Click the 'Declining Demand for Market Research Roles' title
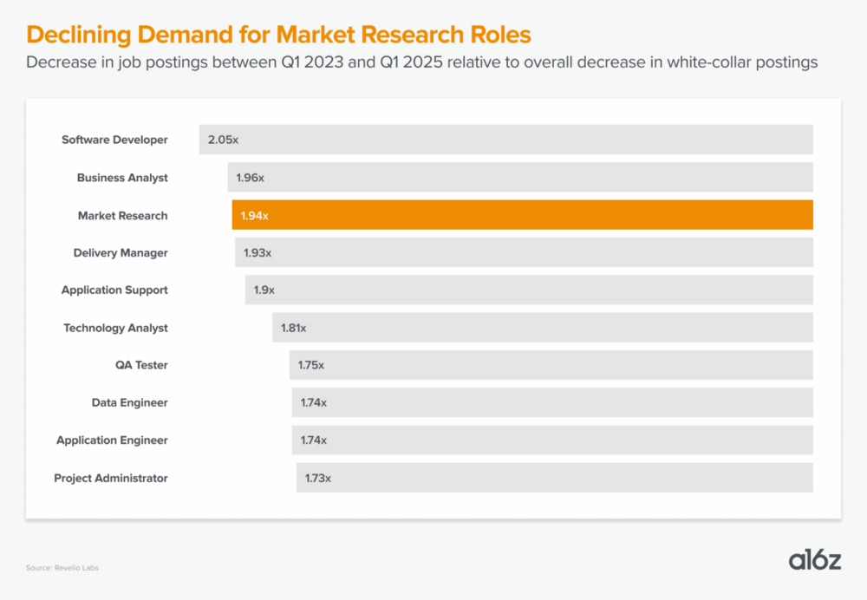This screenshot has height=600, width=867. [278, 36]
